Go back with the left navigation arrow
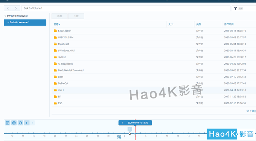The width and height of the screenshot is (256, 141). (x=8, y=8)
